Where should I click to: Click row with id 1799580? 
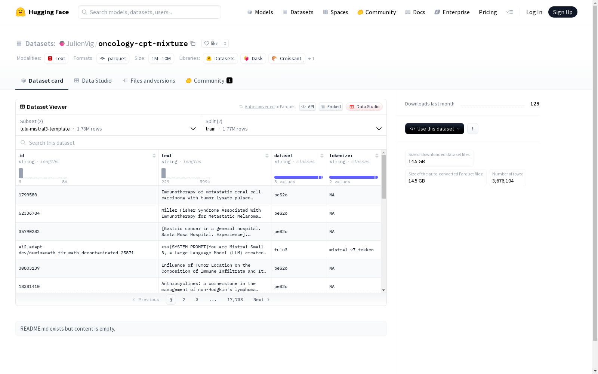(x=198, y=195)
